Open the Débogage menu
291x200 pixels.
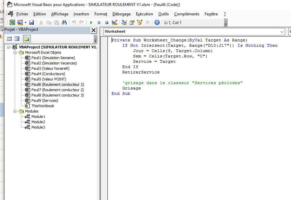pos(122,14)
